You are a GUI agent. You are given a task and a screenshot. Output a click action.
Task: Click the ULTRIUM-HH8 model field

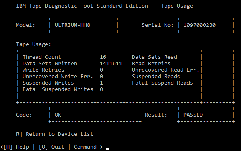point(83,25)
